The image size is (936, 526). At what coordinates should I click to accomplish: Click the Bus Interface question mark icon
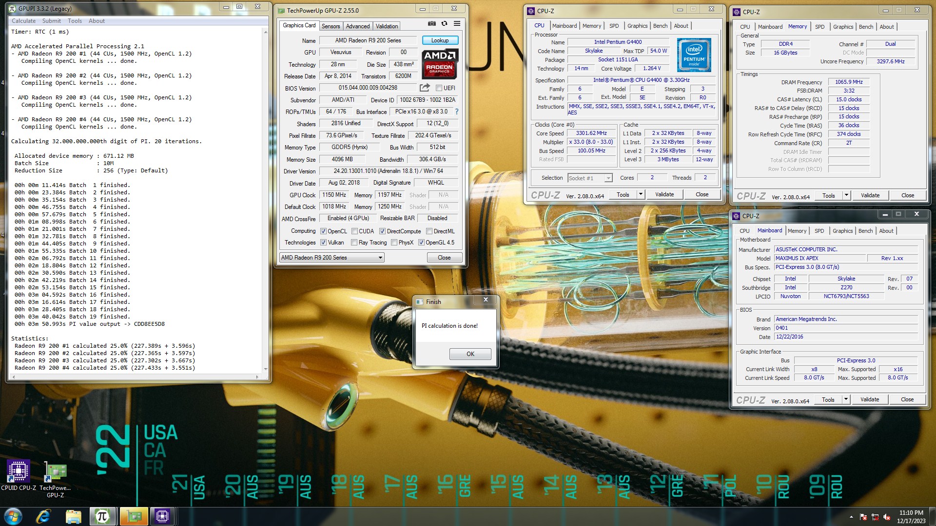point(457,112)
